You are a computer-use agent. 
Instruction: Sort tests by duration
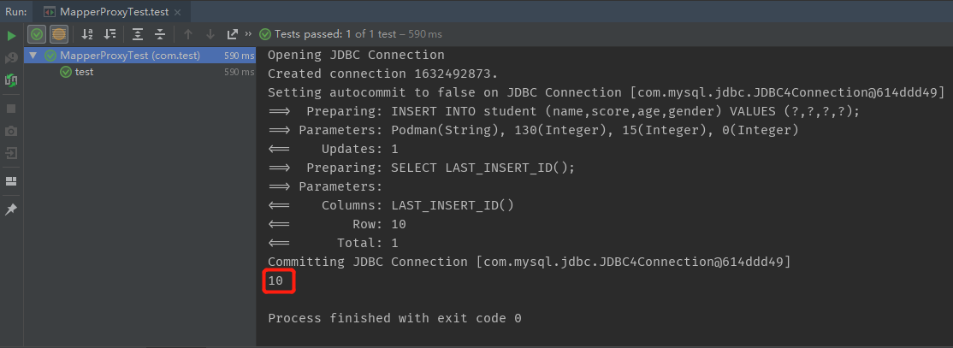[x=110, y=34]
